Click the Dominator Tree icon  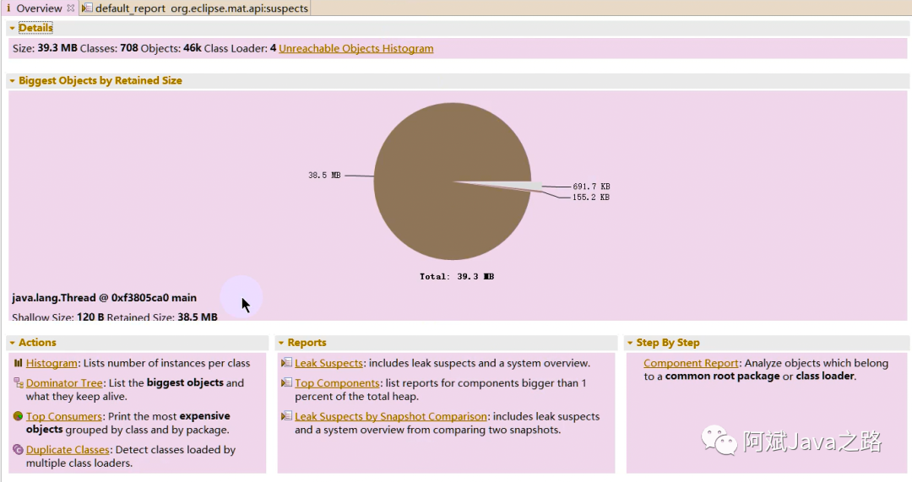pos(18,382)
